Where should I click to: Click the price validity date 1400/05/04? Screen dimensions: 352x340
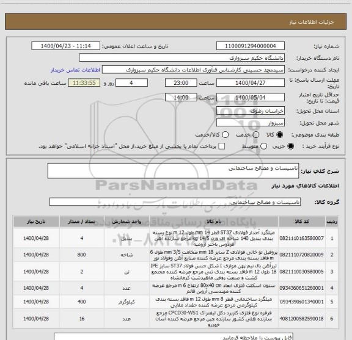tap(251, 97)
